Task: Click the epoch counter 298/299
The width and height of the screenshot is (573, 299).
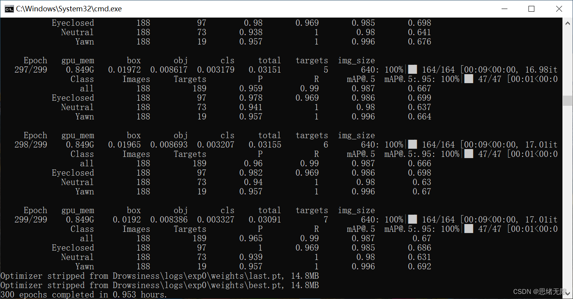Action: click(x=31, y=145)
